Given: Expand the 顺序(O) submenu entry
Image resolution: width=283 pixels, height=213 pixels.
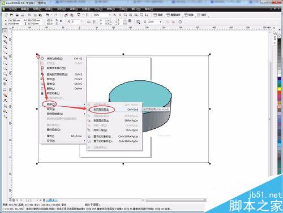Looking at the screenshot, I should click(x=63, y=104).
